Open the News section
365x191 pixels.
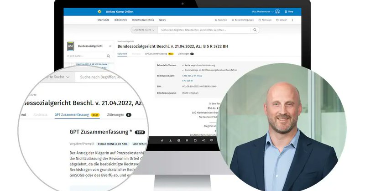pyautogui.click(x=162, y=20)
